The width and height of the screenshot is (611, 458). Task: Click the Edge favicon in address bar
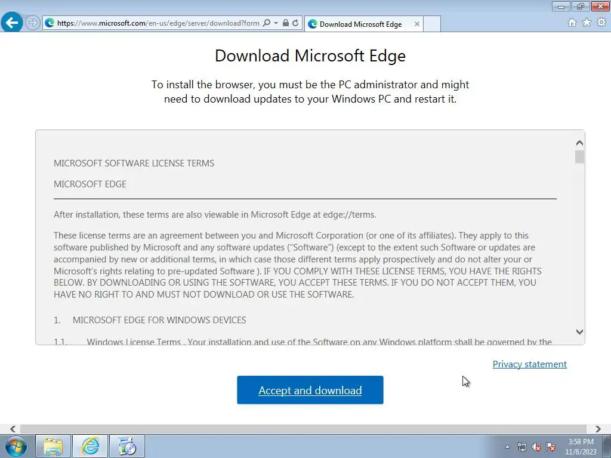coord(50,23)
